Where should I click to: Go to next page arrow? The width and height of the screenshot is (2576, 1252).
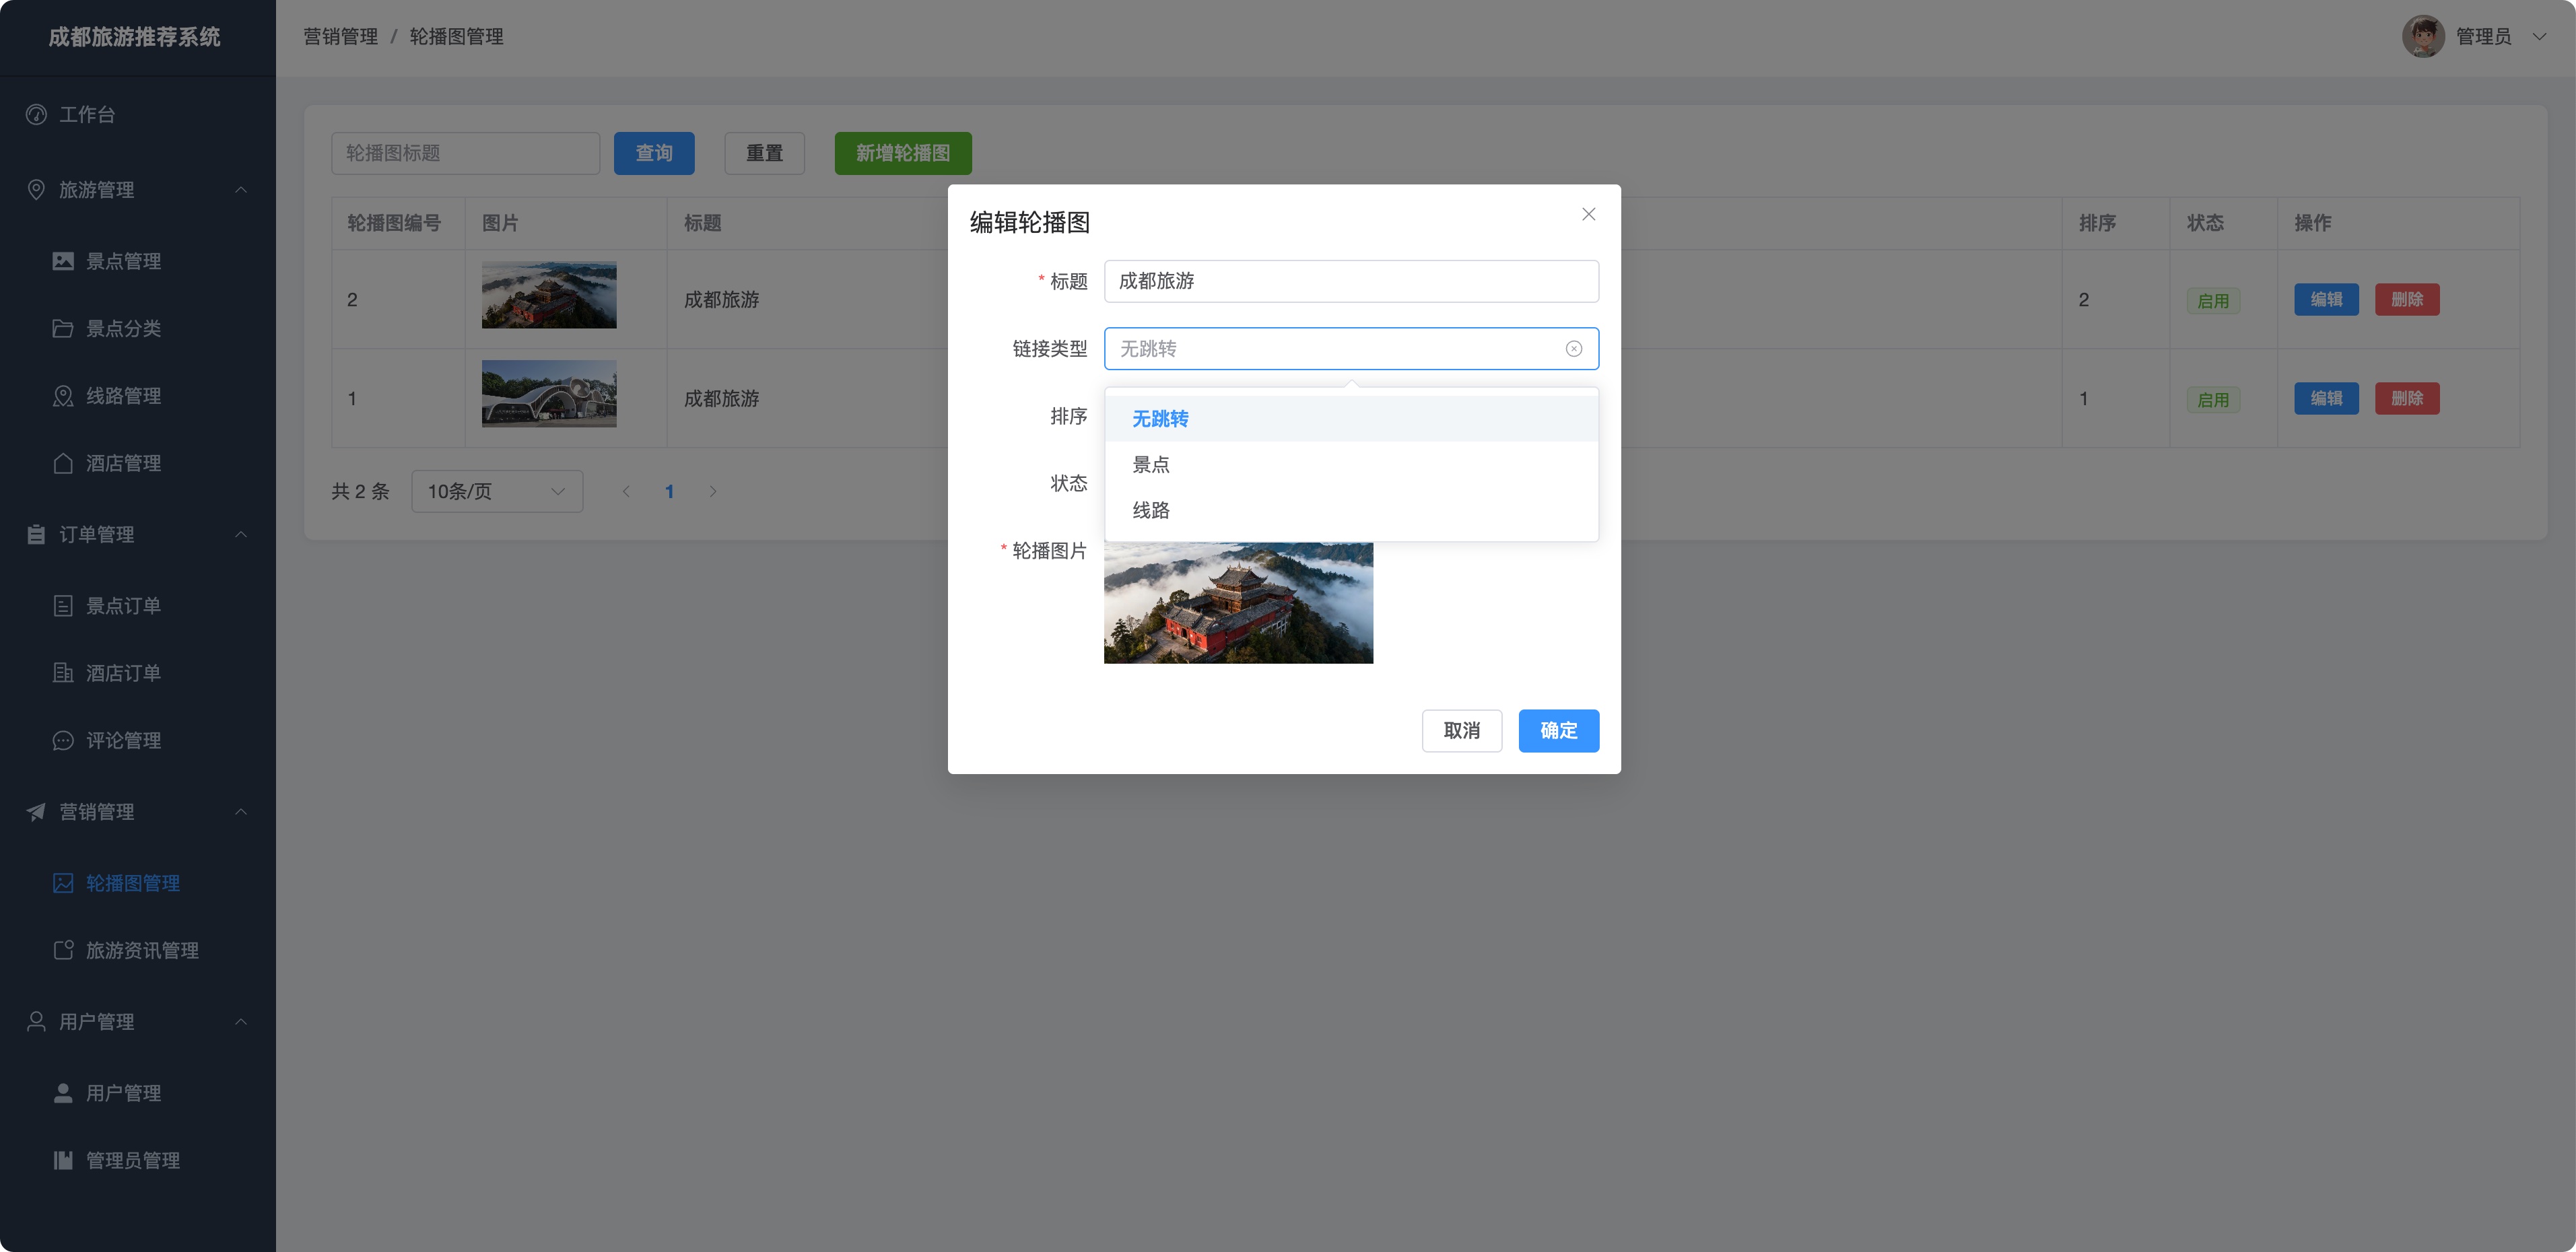coord(713,491)
